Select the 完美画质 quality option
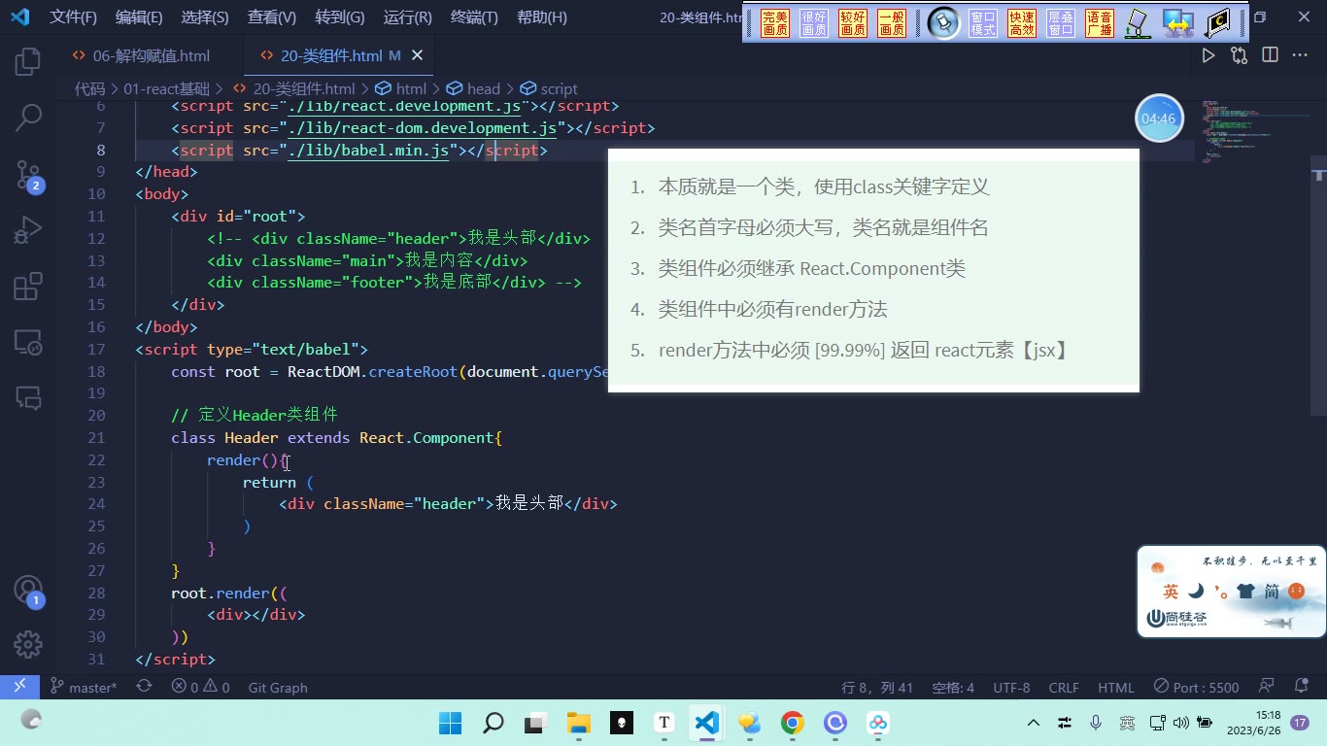1327x746 pixels. pos(775,23)
